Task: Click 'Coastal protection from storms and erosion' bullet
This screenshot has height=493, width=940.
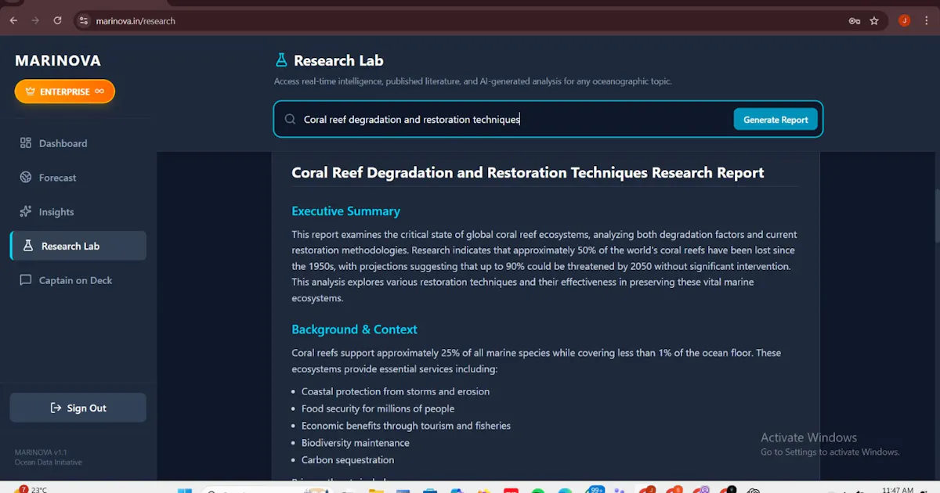Action: point(396,391)
